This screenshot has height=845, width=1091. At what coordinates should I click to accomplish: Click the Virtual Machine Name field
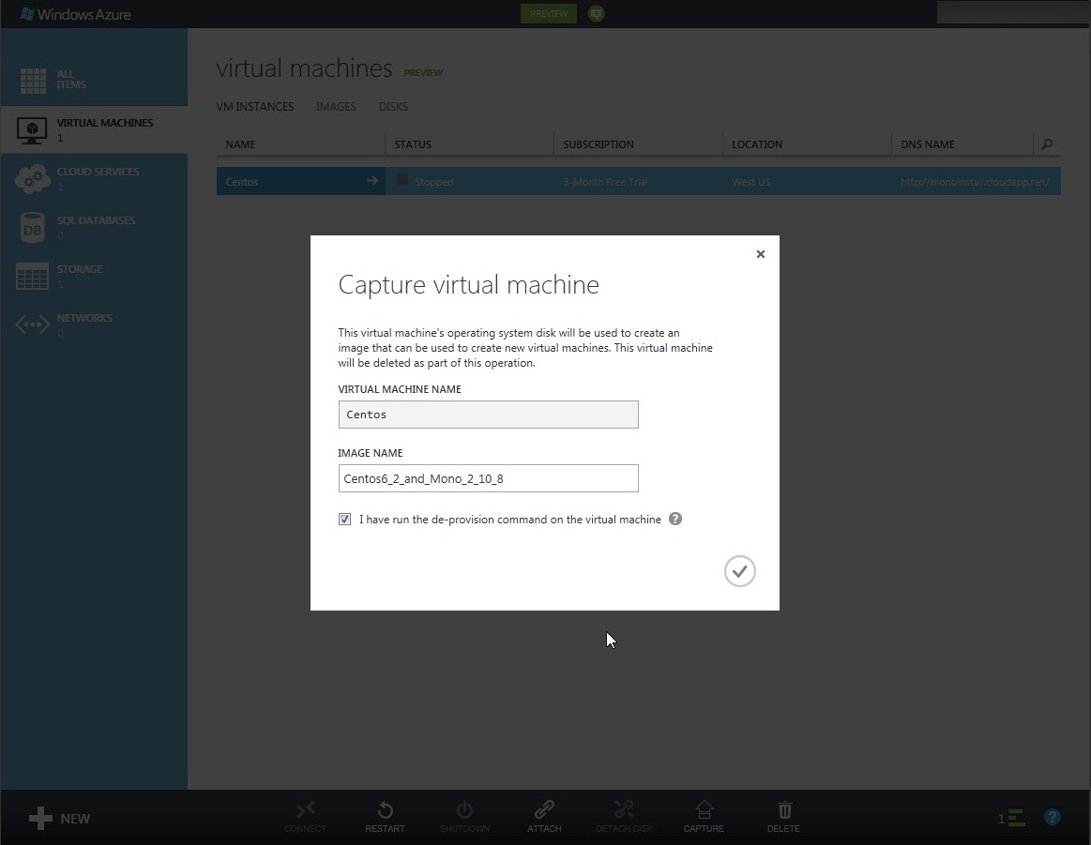pyautogui.click(x=488, y=415)
